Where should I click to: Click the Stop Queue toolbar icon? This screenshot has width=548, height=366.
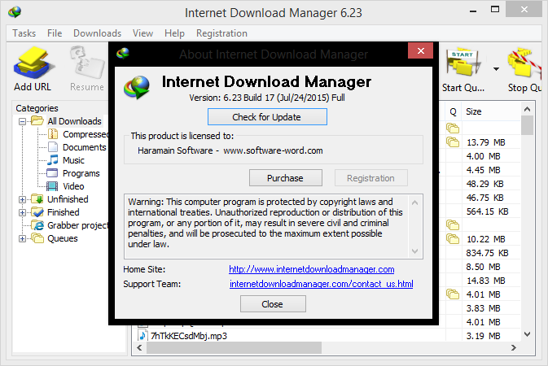pos(524,63)
